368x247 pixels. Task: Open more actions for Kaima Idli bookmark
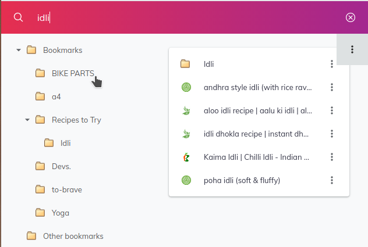pos(331,157)
